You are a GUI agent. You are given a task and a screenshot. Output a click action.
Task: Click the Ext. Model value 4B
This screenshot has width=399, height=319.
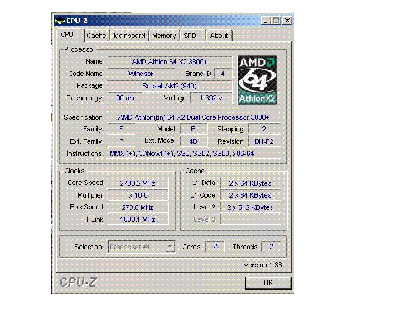point(193,141)
